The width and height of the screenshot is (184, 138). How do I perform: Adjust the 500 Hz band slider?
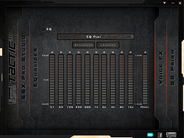[x=88, y=80]
